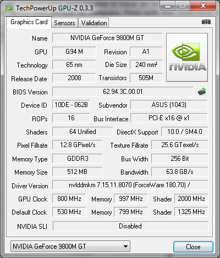220x258 pixels.
Task: Click the current Shader clock 2000 MHz
Action: pos(191,199)
